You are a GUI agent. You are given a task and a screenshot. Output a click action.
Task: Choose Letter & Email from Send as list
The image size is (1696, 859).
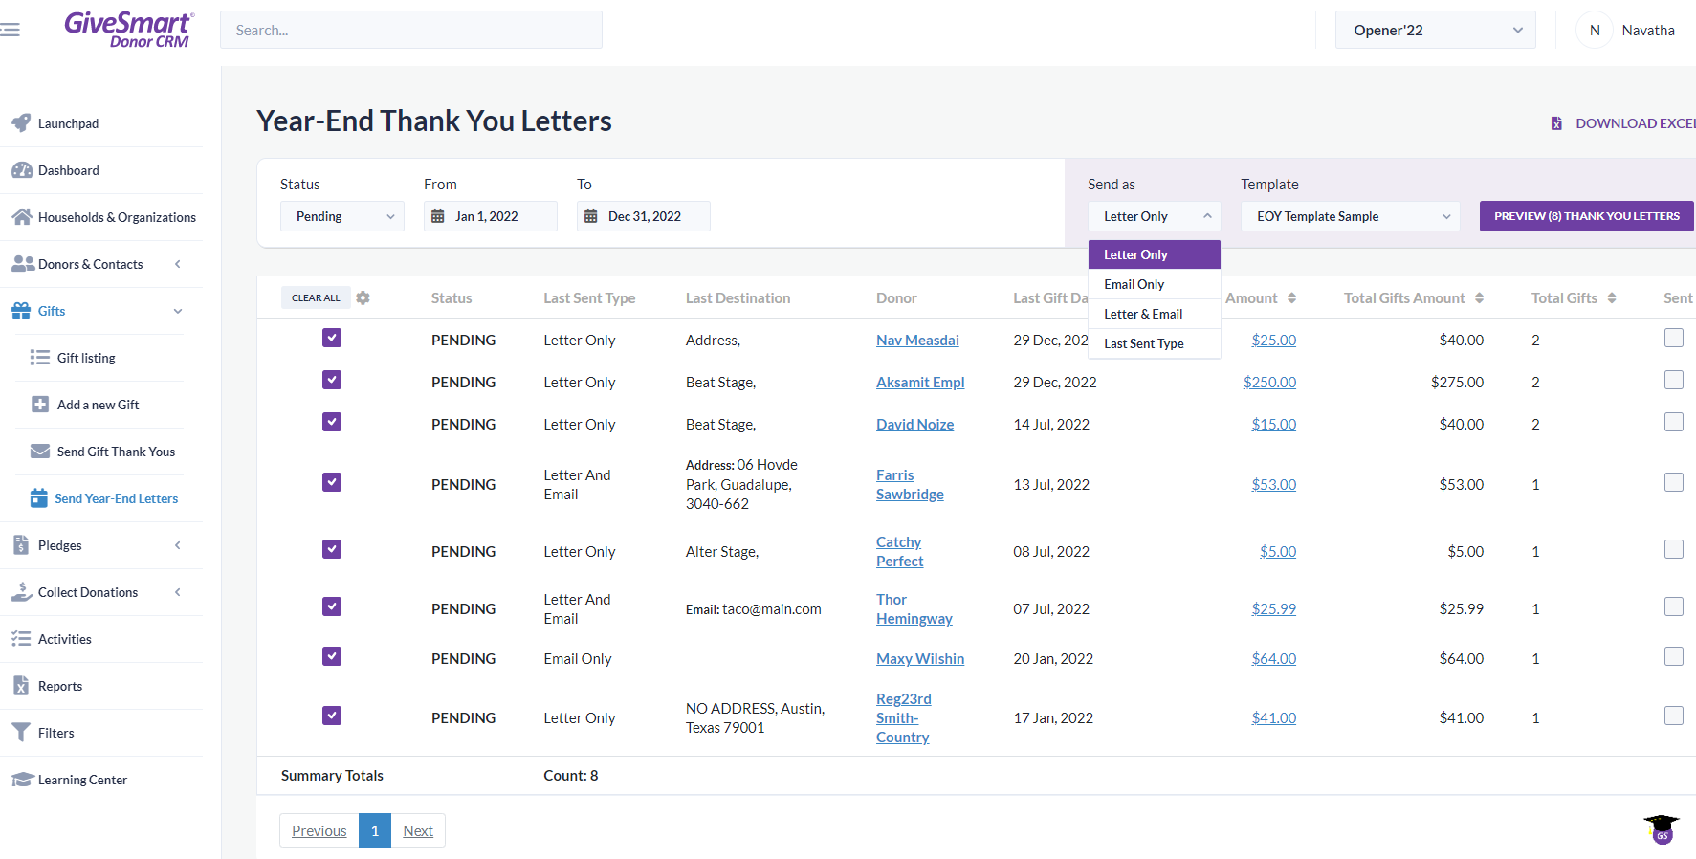[x=1155, y=314]
